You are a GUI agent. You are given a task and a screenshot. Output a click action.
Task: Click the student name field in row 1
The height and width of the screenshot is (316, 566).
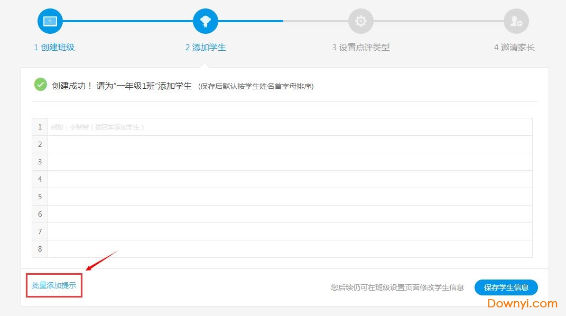click(x=290, y=127)
